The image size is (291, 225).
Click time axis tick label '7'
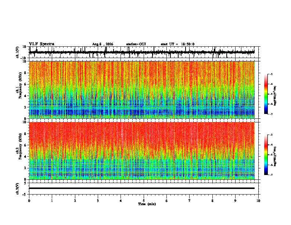pyautogui.click(x=190, y=201)
